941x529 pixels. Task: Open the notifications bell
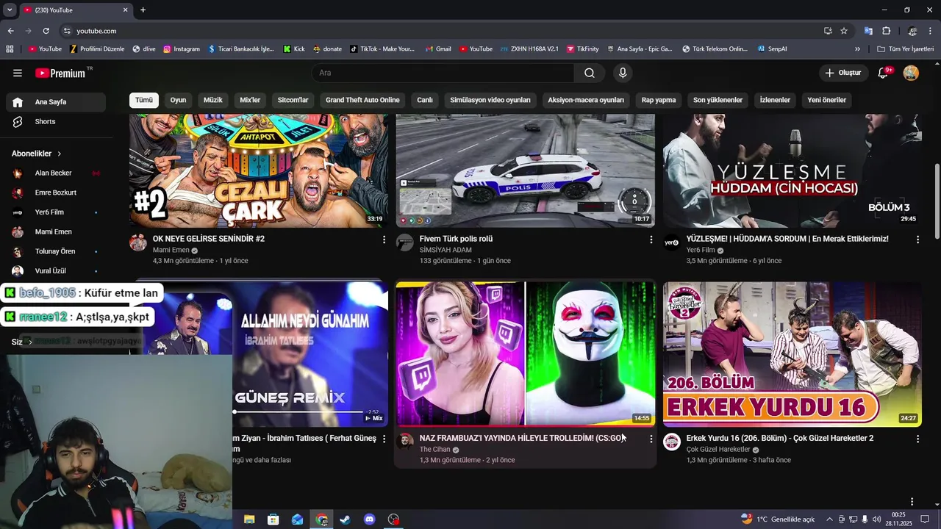(883, 73)
